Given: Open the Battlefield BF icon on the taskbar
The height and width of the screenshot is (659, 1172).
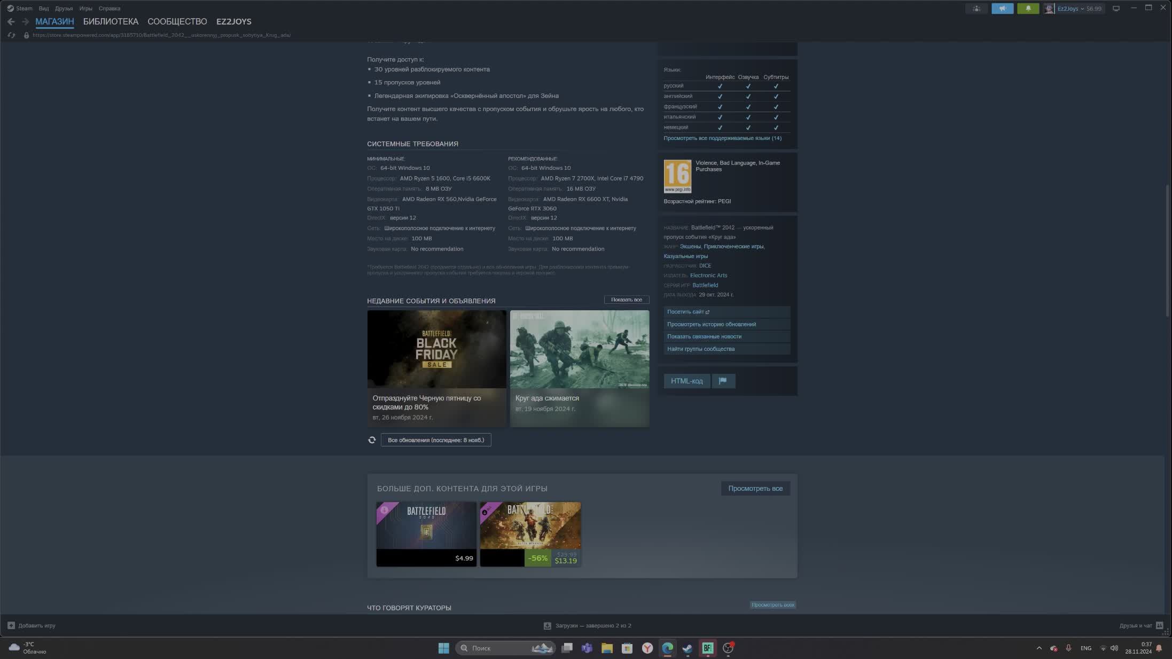Looking at the screenshot, I should click(708, 648).
